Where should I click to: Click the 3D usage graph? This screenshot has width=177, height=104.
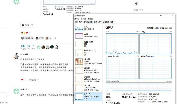point(122,44)
